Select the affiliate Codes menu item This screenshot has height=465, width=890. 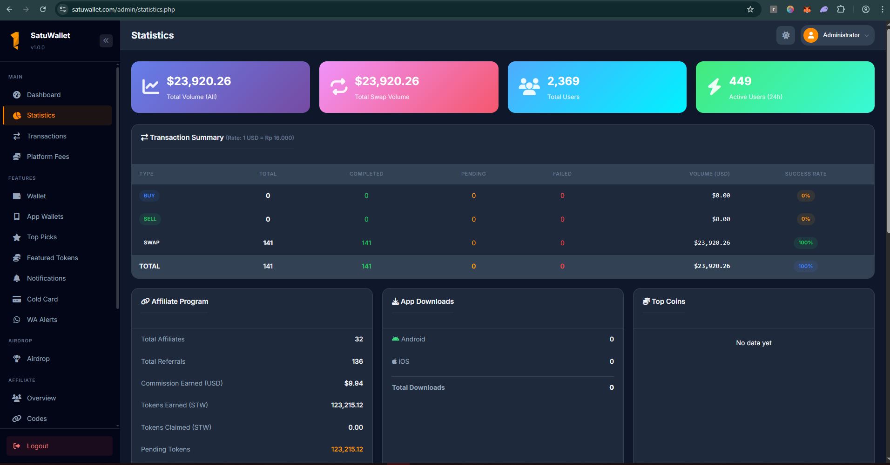pos(37,419)
